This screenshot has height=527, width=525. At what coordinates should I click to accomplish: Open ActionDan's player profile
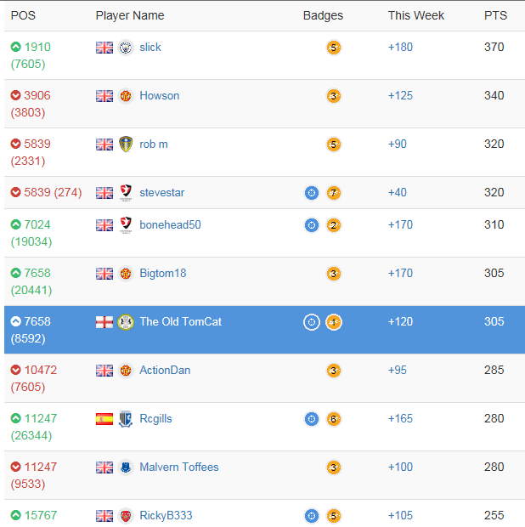tap(165, 370)
